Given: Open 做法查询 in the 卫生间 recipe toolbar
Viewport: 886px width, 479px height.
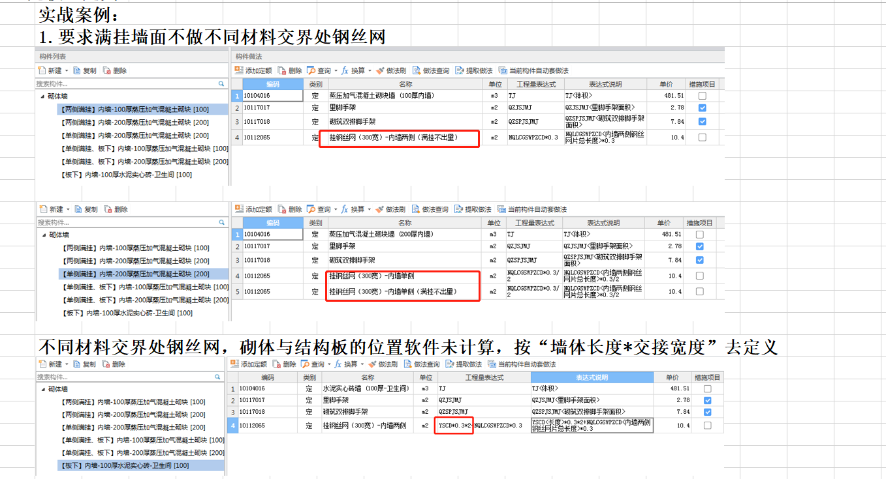Looking at the screenshot, I should tap(422, 364).
